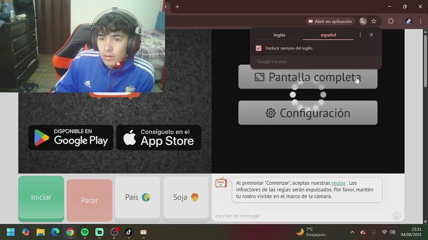Open the weather widget showing 7°C Despejado
The image size is (428, 240).
click(311, 232)
